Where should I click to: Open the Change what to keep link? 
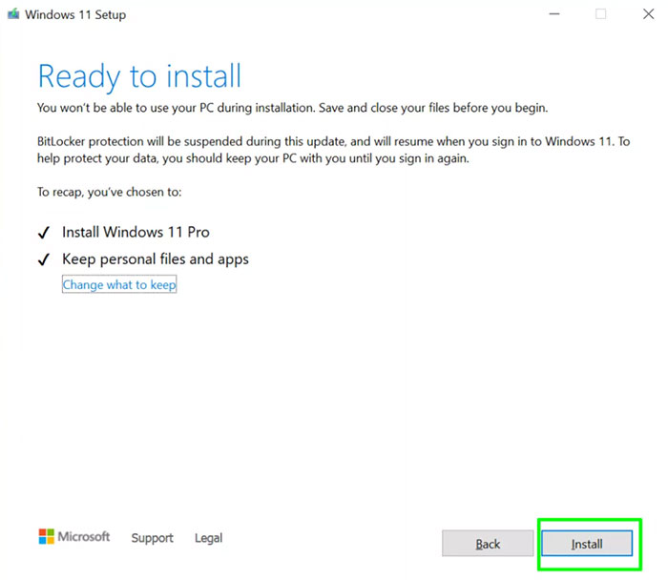point(119,284)
